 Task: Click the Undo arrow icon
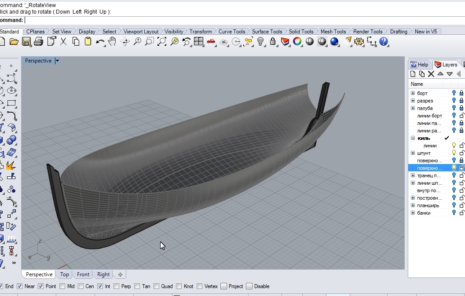[100, 42]
